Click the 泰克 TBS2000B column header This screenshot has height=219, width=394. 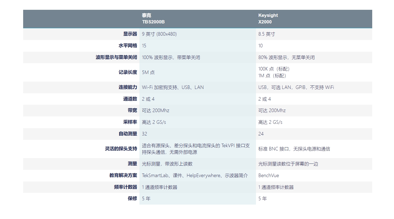(153, 18)
